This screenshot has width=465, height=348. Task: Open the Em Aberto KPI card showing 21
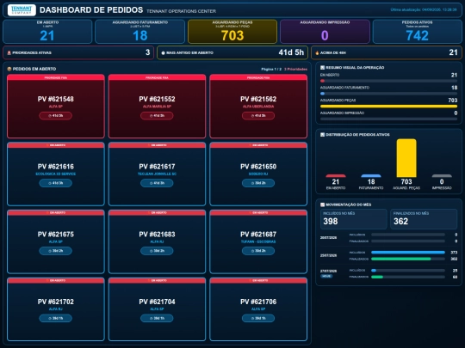pos(47,32)
